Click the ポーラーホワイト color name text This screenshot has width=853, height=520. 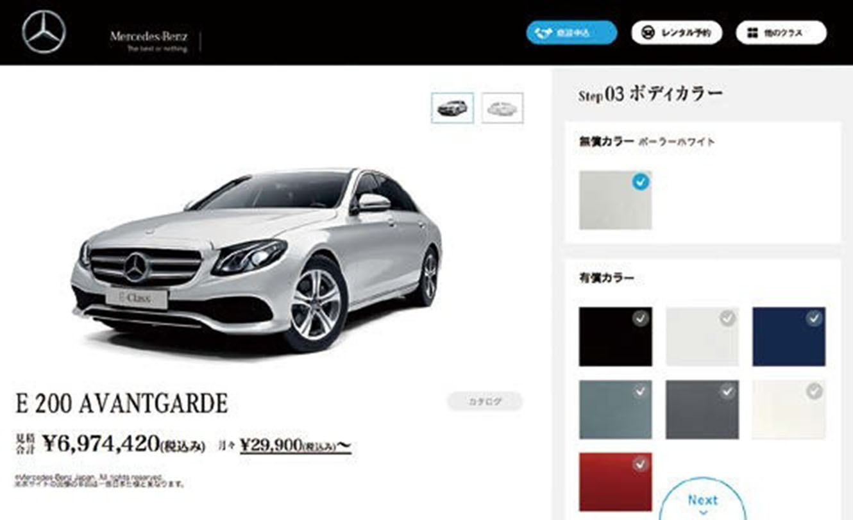point(677,142)
